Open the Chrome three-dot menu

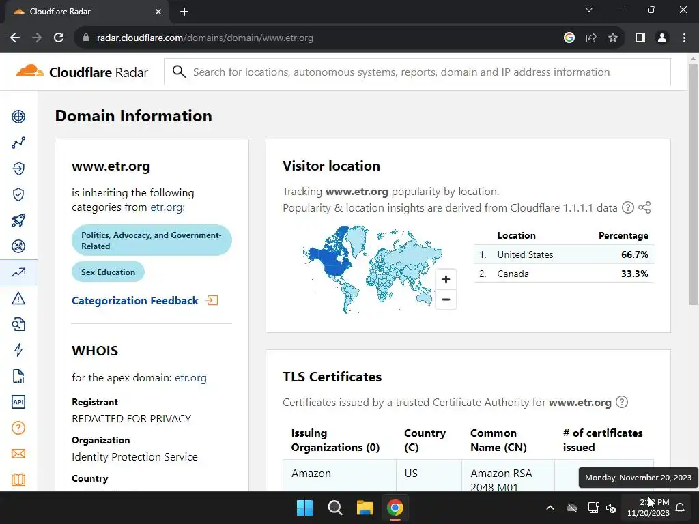click(684, 38)
